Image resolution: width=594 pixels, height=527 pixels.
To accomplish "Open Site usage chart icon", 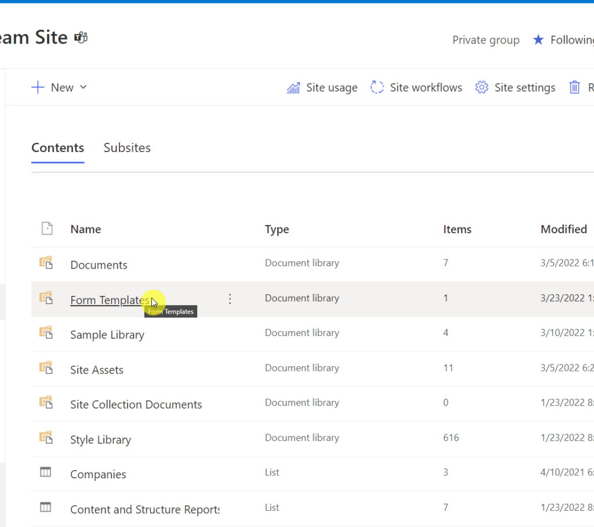I will click(x=293, y=88).
